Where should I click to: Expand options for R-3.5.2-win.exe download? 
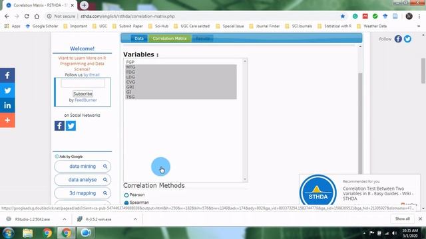tap(135, 219)
